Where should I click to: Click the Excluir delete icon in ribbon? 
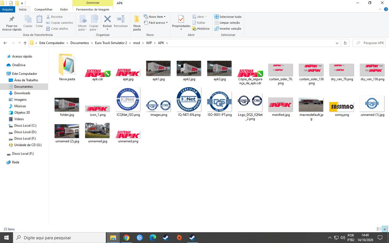click(x=107, y=19)
